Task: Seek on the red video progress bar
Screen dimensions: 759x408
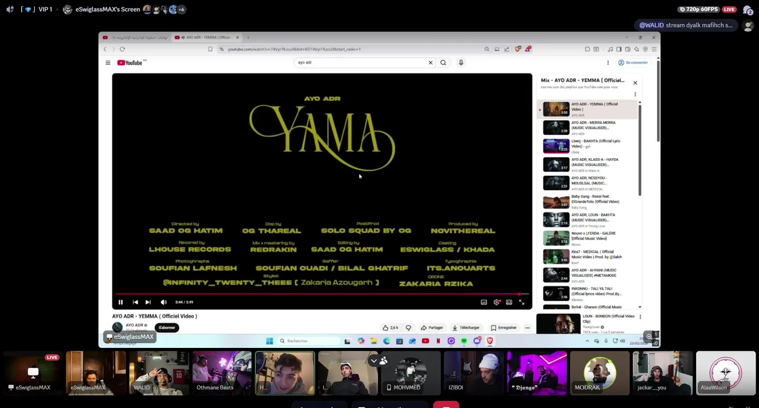Action: pos(322,294)
